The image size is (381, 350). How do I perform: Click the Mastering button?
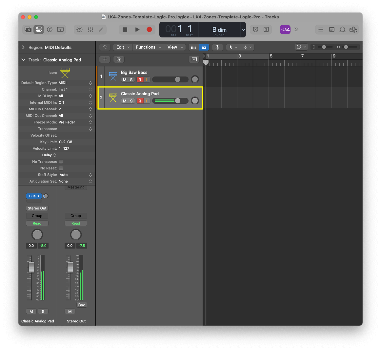coord(76,187)
